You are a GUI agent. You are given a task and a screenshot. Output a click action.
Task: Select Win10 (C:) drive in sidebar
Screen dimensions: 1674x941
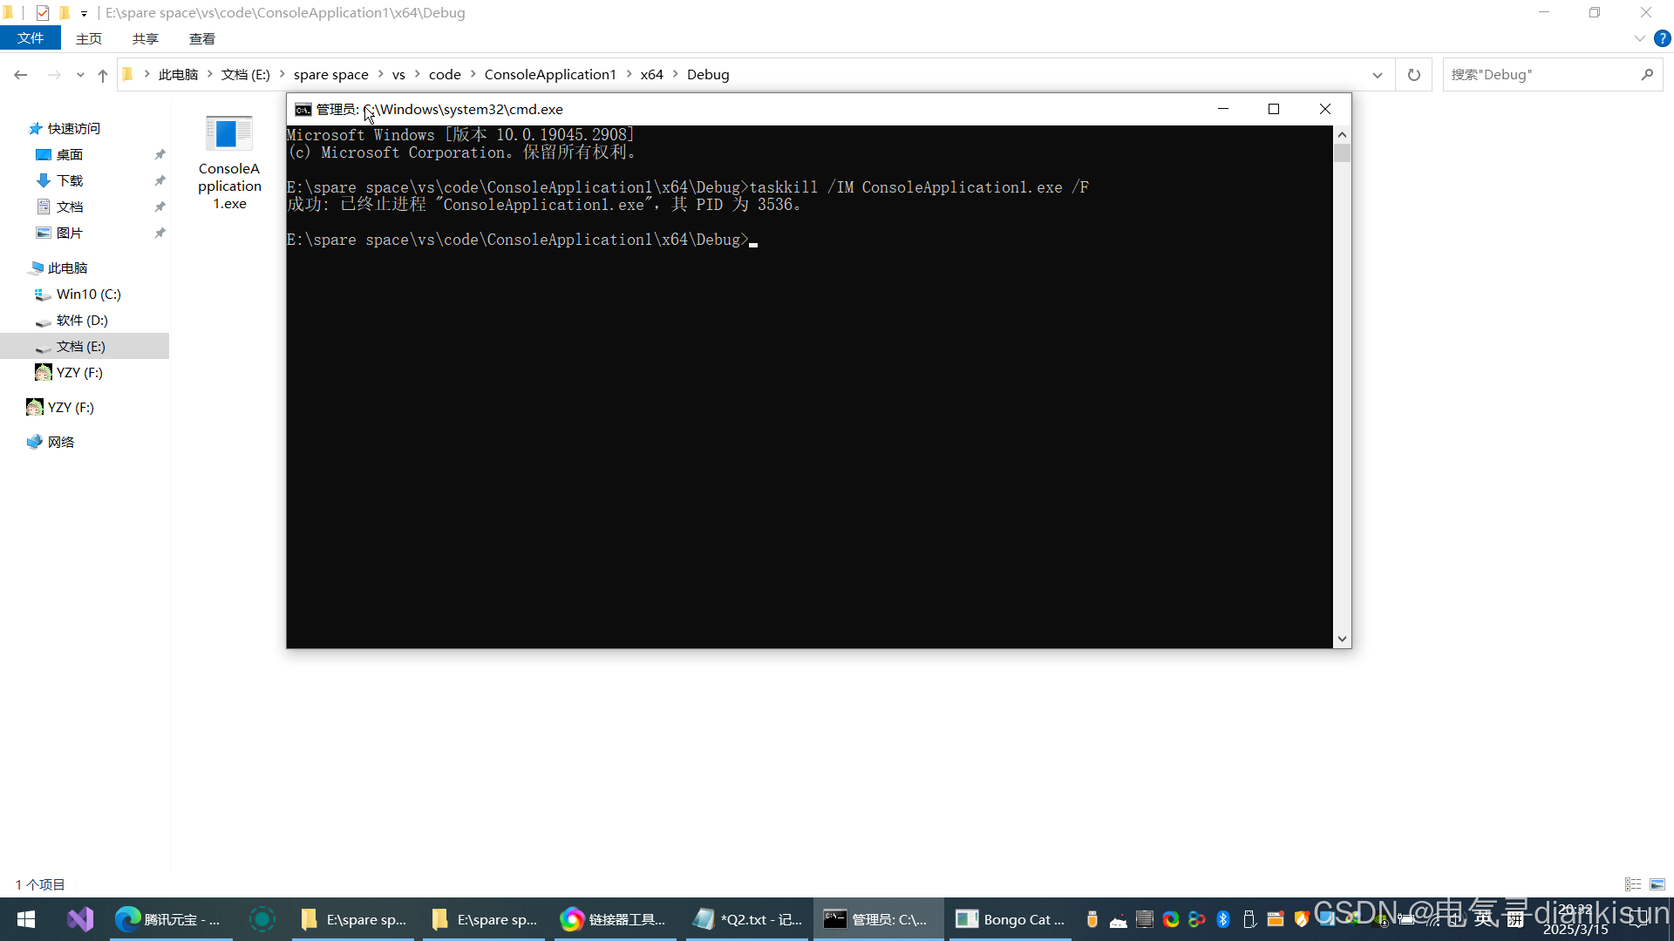(x=88, y=294)
